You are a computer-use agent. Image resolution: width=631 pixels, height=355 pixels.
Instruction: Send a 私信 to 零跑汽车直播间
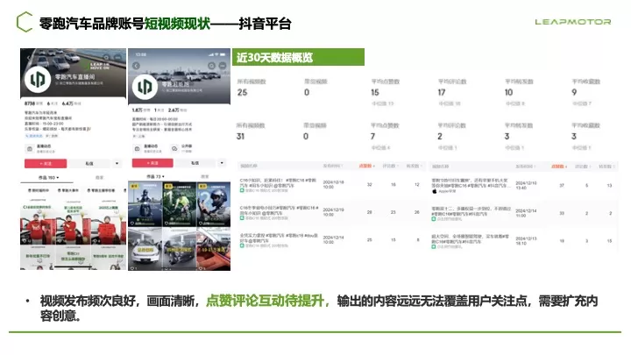89,163
